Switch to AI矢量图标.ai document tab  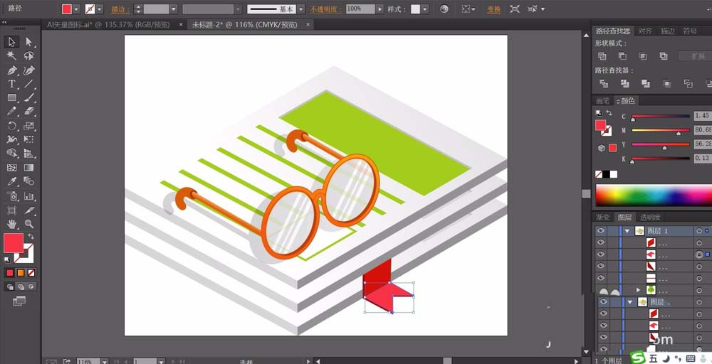pos(108,24)
